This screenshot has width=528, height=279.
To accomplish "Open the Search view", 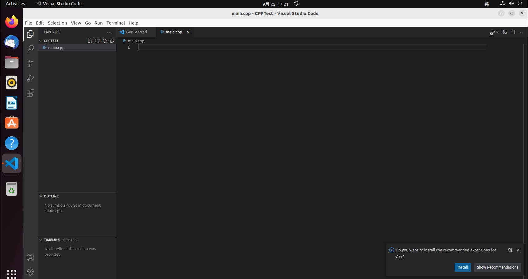I will click(30, 48).
